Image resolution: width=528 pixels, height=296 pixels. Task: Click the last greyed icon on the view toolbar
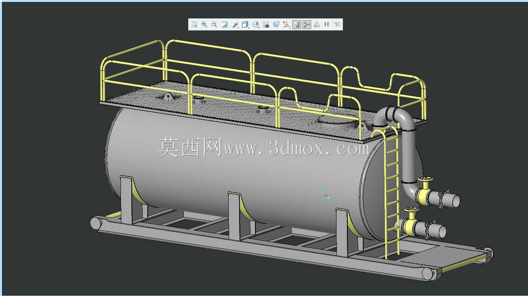[337, 24]
